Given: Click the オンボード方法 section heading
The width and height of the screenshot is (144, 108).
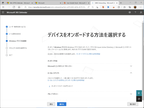Looking at the screenshot, I should point(52,61).
